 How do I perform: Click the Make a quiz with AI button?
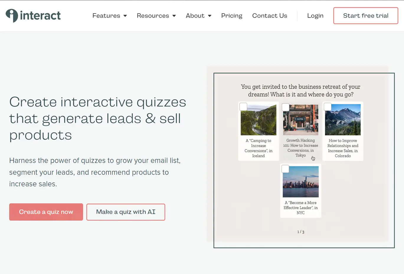[125, 212]
